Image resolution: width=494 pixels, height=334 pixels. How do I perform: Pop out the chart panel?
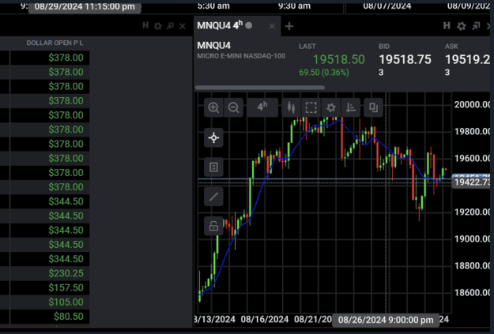coord(476,26)
